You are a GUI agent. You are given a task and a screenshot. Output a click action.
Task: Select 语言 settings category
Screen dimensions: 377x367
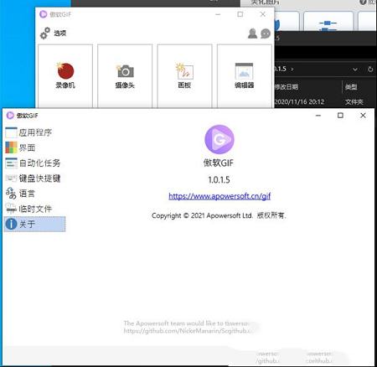(34, 194)
